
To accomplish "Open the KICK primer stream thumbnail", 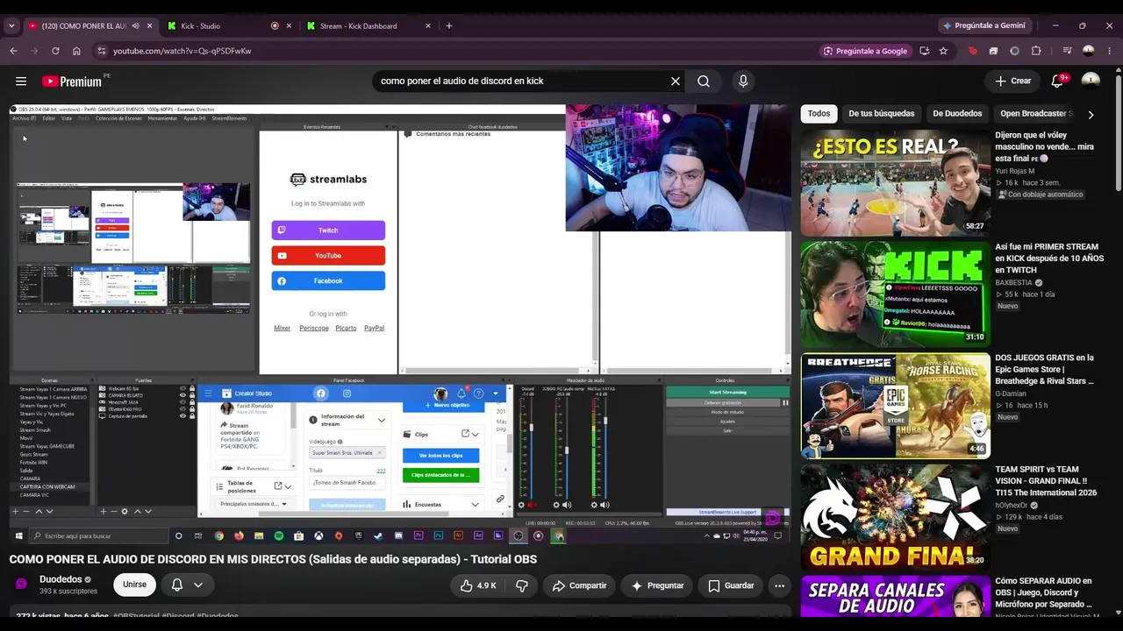I will 895,294.
